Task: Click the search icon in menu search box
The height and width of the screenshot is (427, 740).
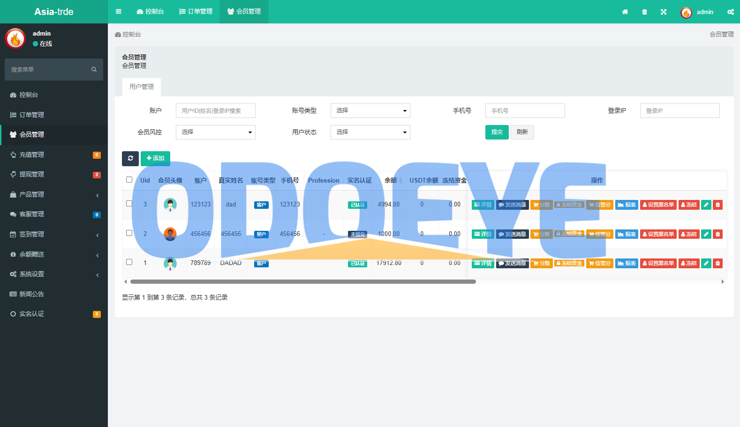Action: (94, 69)
